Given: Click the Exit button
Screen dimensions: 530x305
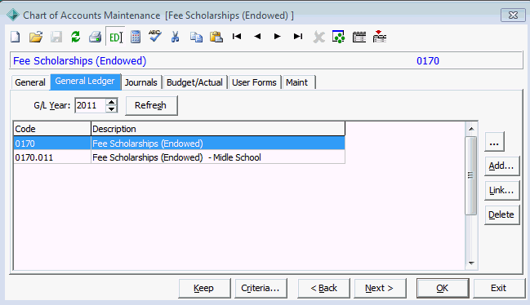Looking at the screenshot, I should [x=499, y=288].
